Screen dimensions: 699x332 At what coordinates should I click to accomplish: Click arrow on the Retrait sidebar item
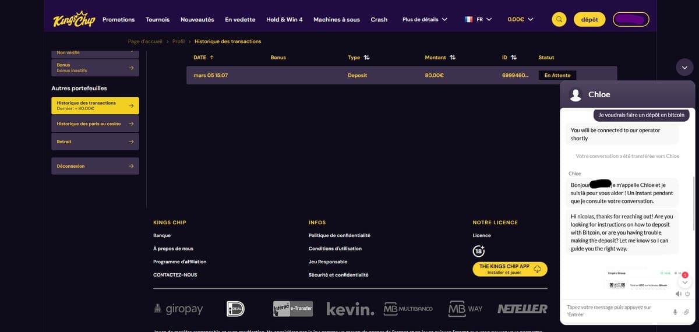[x=131, y=142]
